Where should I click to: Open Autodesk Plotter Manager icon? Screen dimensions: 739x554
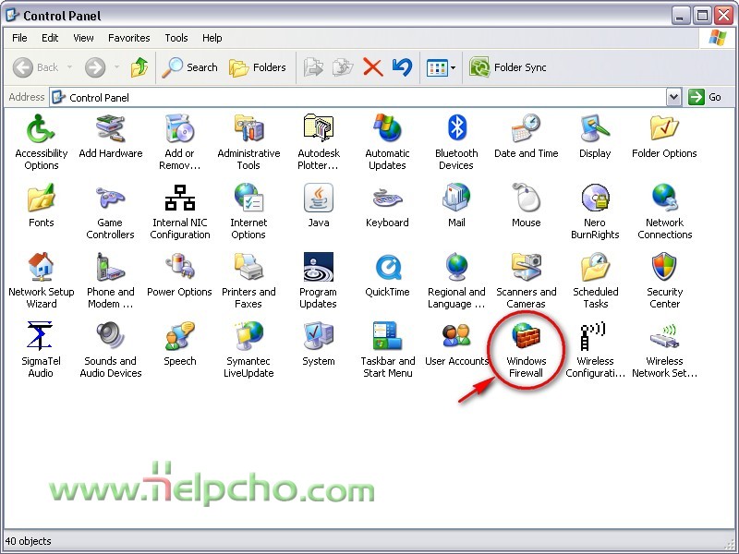tap(318, 142)
